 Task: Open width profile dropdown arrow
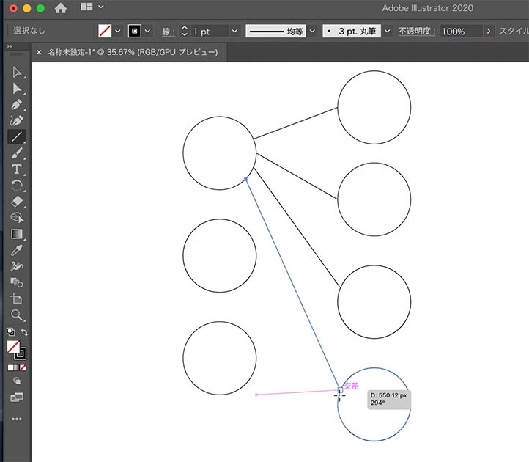[x=312, y=31]
